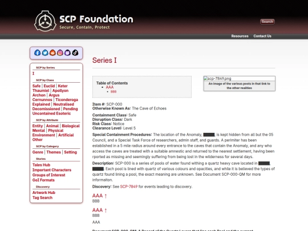
Task: Go to Tales Hub
Action: click(x=41, y=165)
